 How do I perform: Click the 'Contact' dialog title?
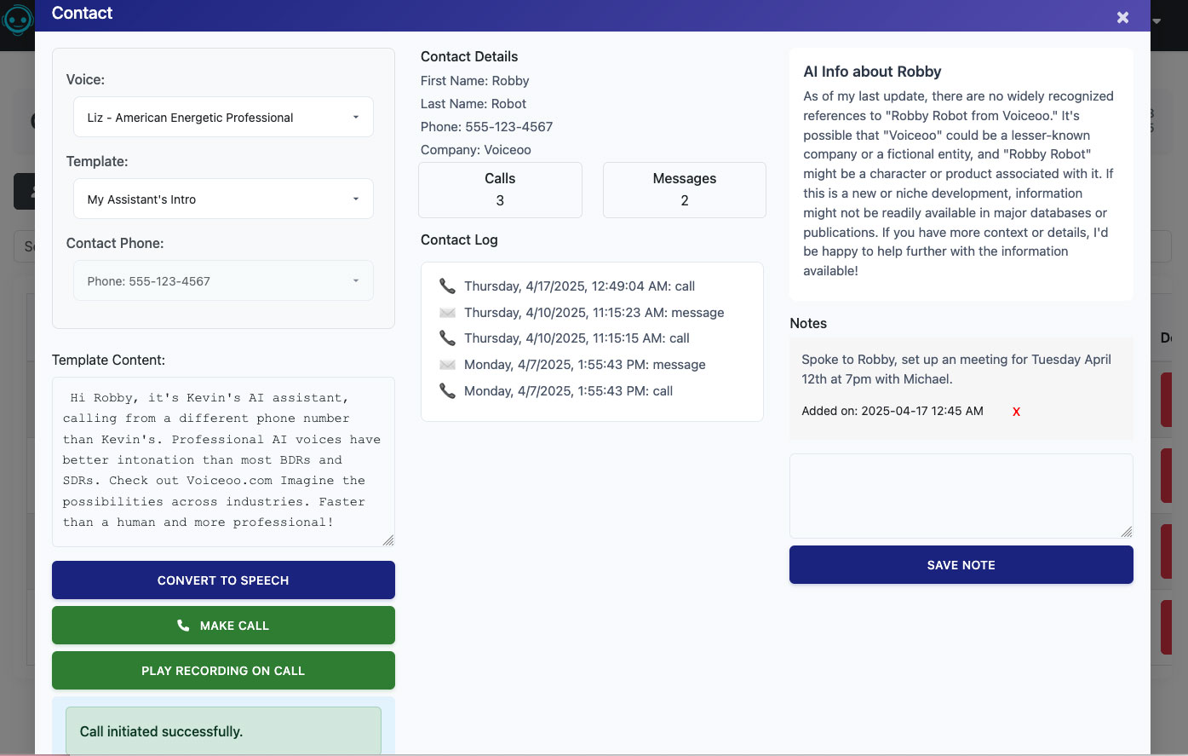coord(82,13)
